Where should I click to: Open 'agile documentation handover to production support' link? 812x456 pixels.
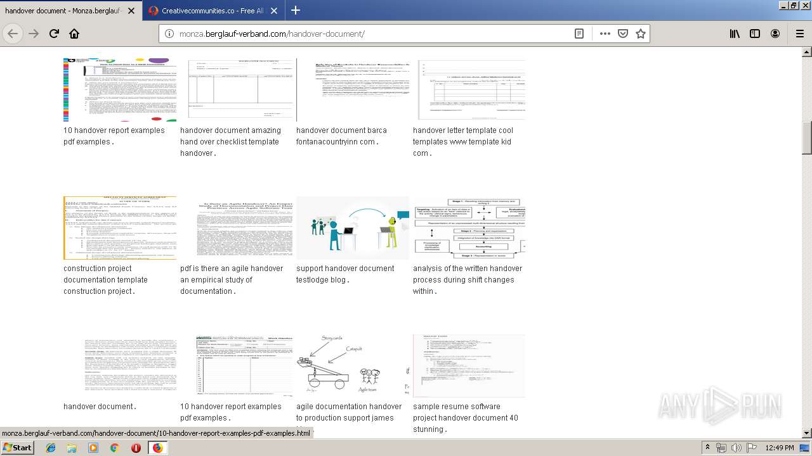(349, 412)
